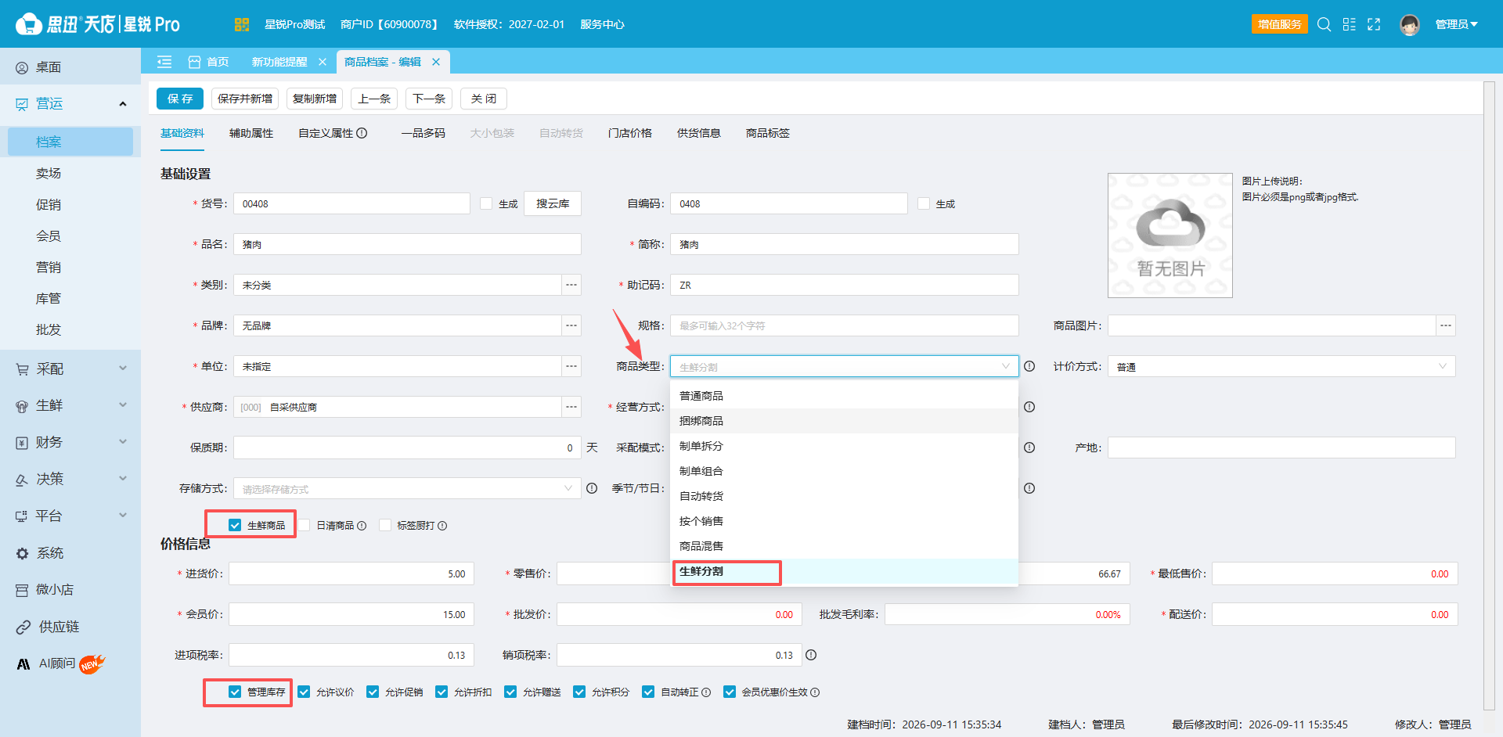Uncheck the 管理库存 checkbox
Viewport: 1503px width, 737px height.
[x=235, y=692]
